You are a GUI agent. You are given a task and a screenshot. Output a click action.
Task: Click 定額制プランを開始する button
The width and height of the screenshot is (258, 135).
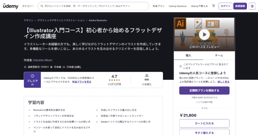[204, 91]
